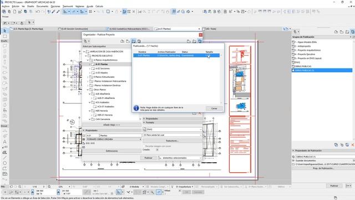Click the OBRAS PUBLICAS (1) name field
Viewport: 355px width, 200px height.
325,157
